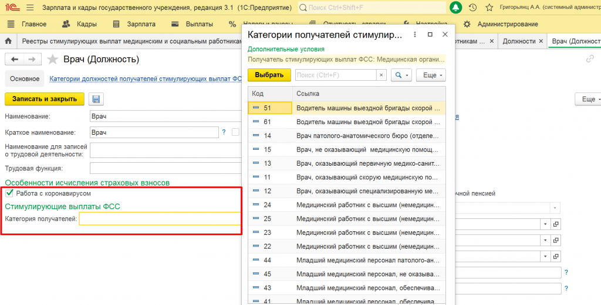Click the favorites star in title bar
This screenshot has height=305, width=601.
[489, 8]
